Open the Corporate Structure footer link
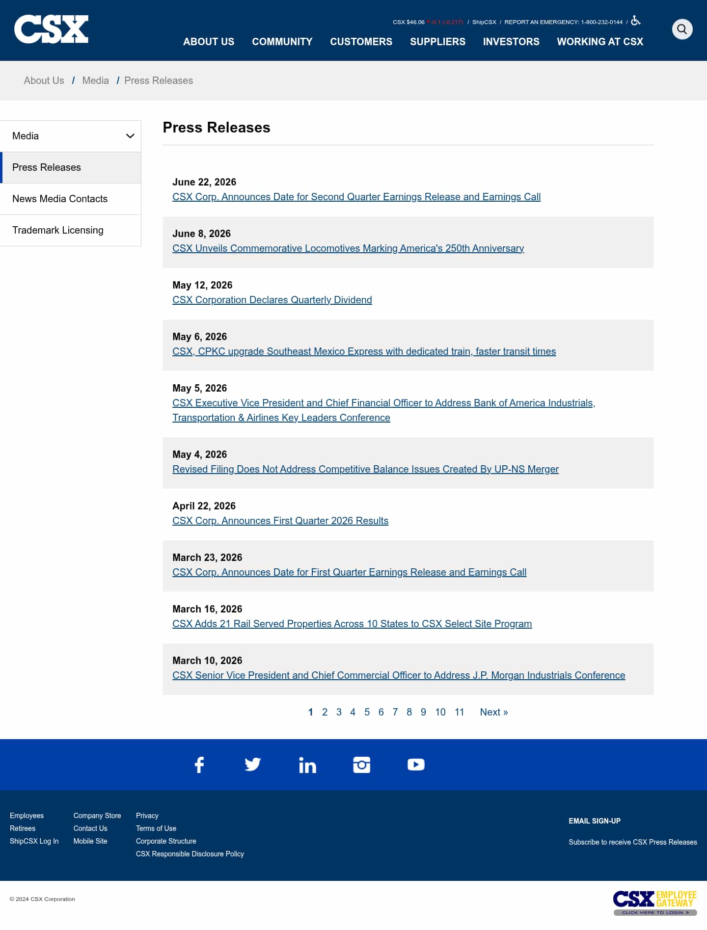The height and width of the screenshot is (930, 707). pyautogui.click(x=166, y=841)
